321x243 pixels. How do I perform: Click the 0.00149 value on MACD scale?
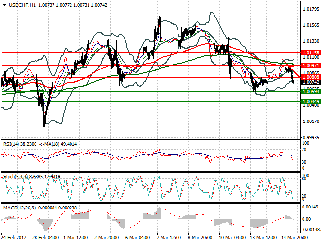310,208
